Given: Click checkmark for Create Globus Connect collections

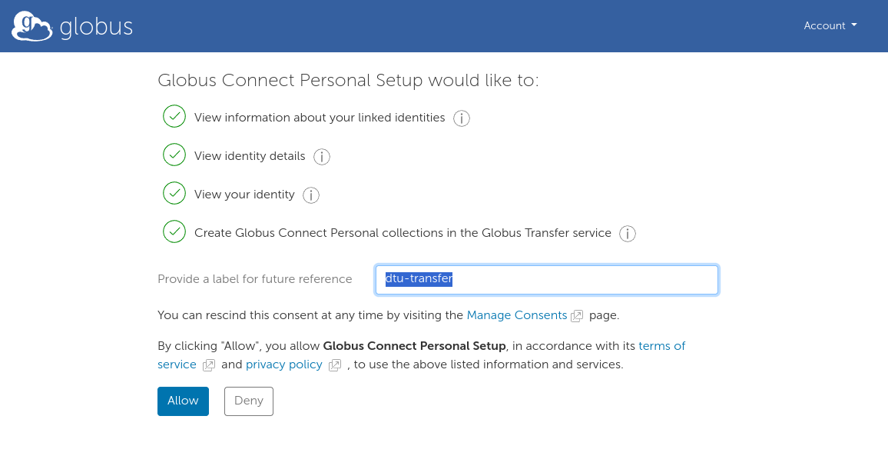Looking at the screenshot, I should 174,232.
